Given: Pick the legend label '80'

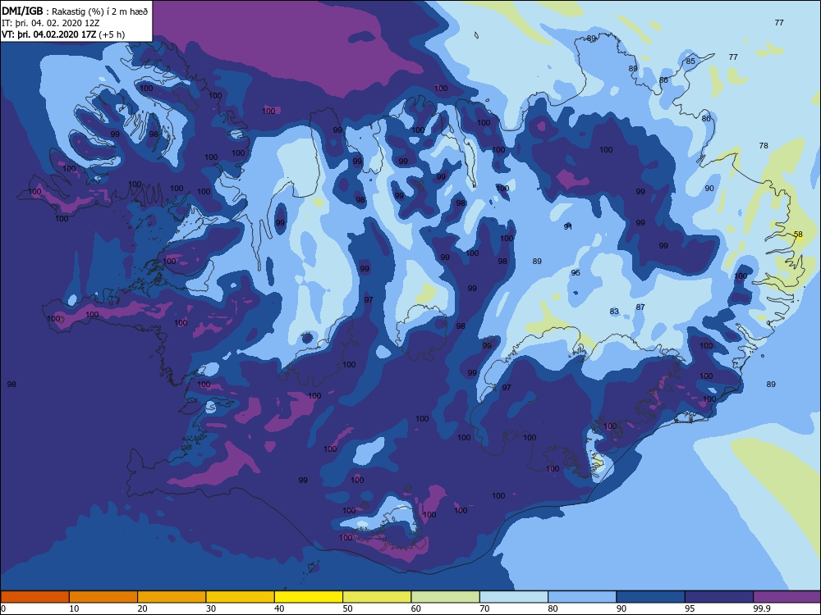Looking at the screenshot, I should coord(553,608).
